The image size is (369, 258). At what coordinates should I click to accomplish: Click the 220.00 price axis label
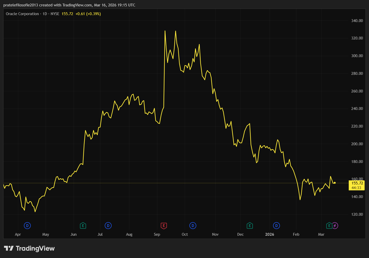(357, 126)
